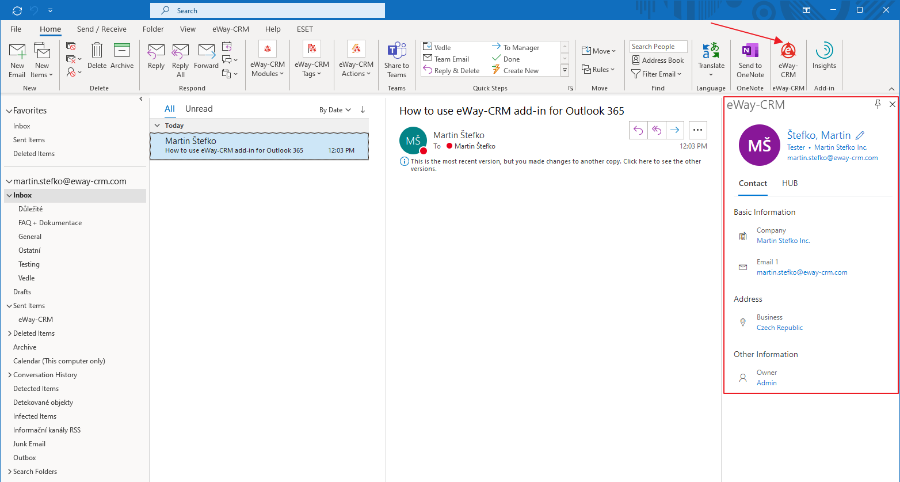Open Admin owner link
900x482 pixels.
pyautogui.click(x=766, y=383)
